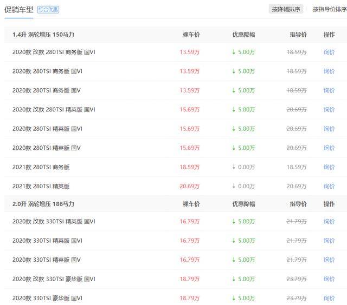347x305 pixels.
Task: Click the 2.0升 涡轮增压 186马力 group header
Action: coord(43,204)
